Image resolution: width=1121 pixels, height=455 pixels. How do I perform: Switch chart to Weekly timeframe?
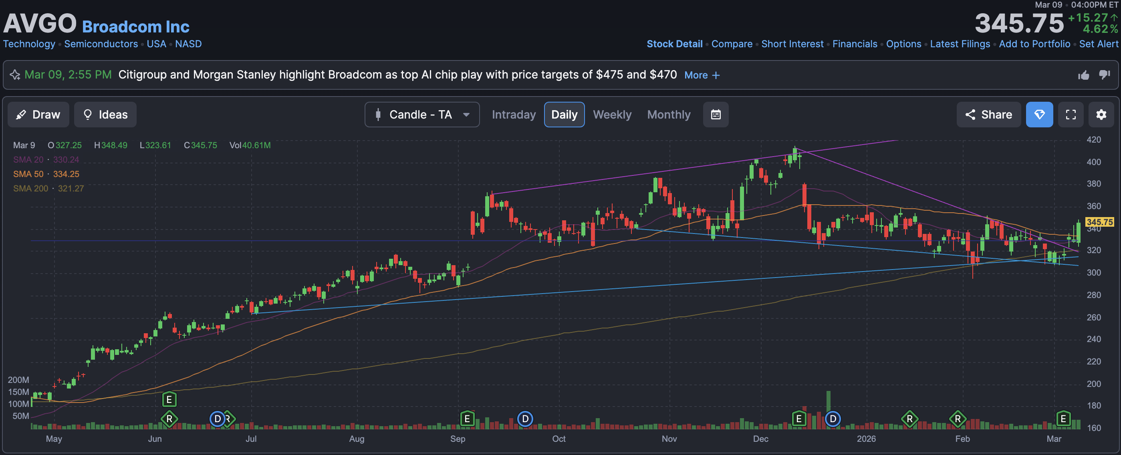[x=611, y=115]
